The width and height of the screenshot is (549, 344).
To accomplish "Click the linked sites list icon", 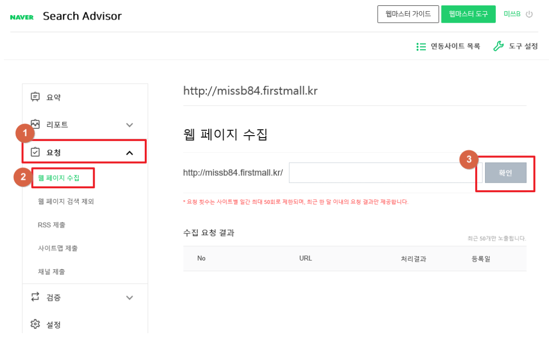I will (421, 47).
